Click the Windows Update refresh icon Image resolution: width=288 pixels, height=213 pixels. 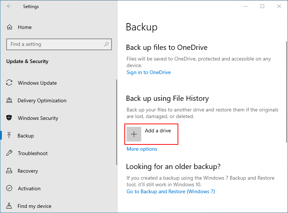point(9,83)
